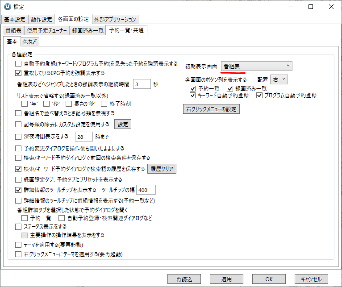Enable saving previous 検索条件 in search dialog
The width and height of the screenshot is (342, 287).
[x=18, y=158]
